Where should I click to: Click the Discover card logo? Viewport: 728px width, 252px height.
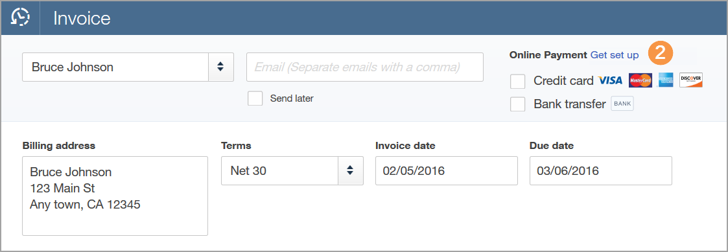click(x=691, y=80)
